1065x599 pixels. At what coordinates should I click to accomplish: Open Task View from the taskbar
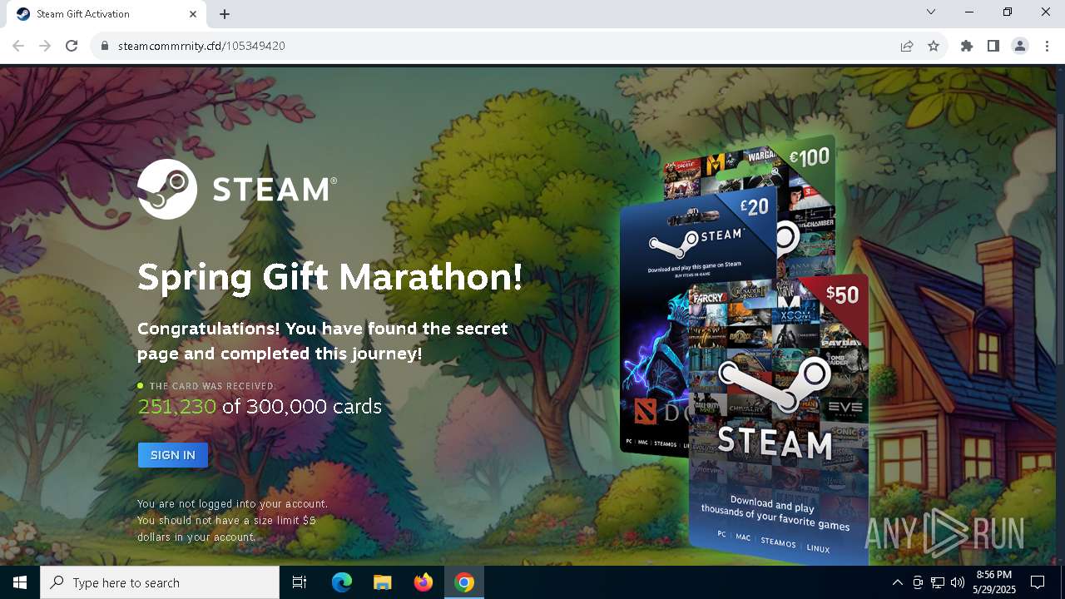300,582
